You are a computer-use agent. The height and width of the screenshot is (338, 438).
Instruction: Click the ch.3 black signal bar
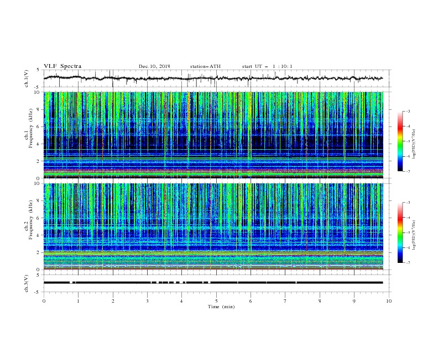[x=213, y=283]
